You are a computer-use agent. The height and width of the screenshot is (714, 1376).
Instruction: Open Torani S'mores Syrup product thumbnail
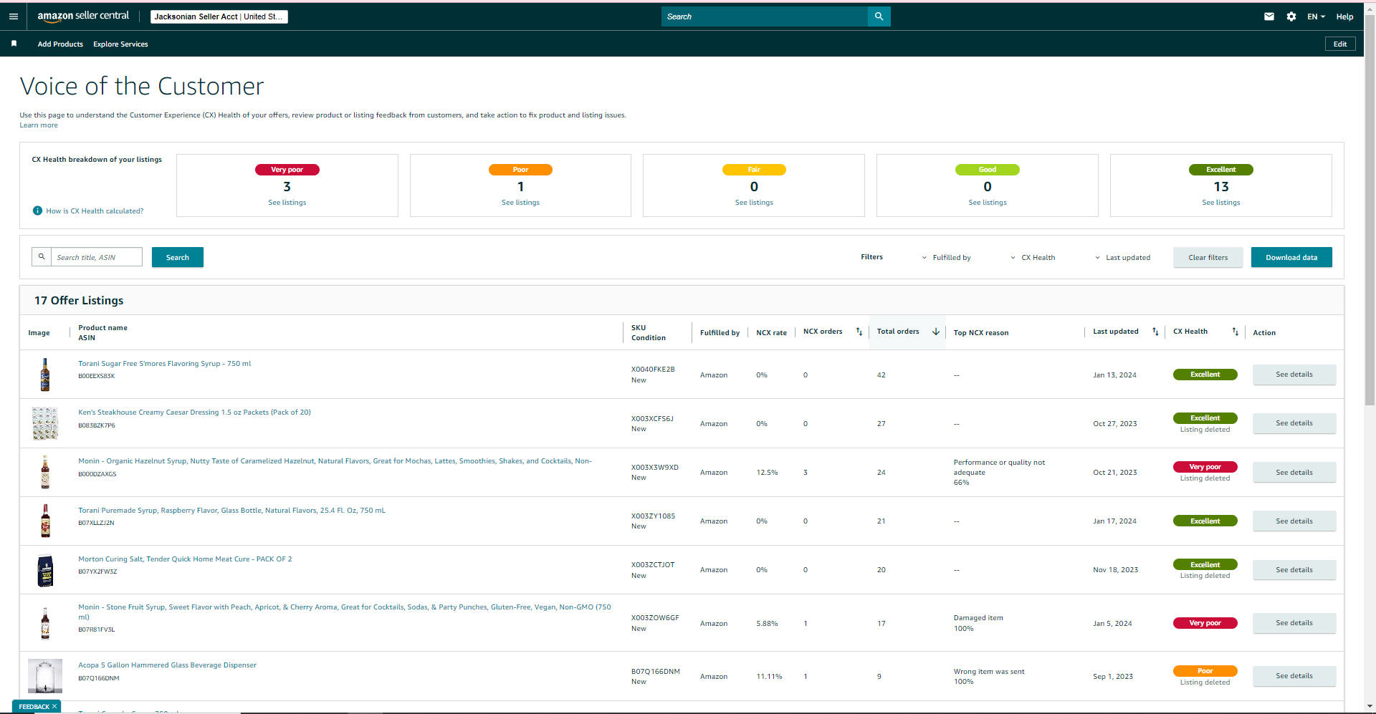(x=45, y=375)
